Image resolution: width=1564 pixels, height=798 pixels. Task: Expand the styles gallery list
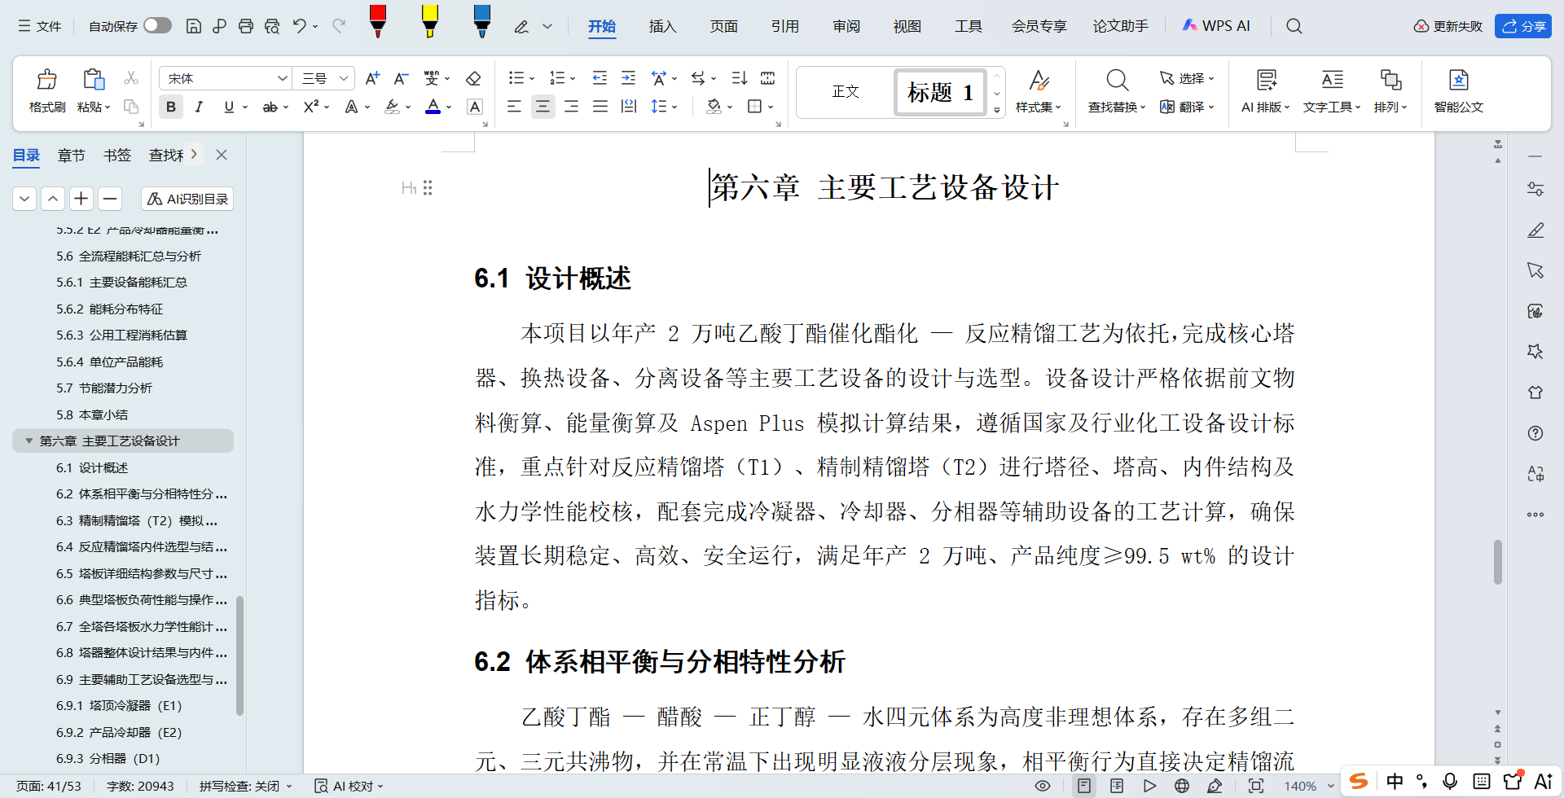tap(997, 110)
